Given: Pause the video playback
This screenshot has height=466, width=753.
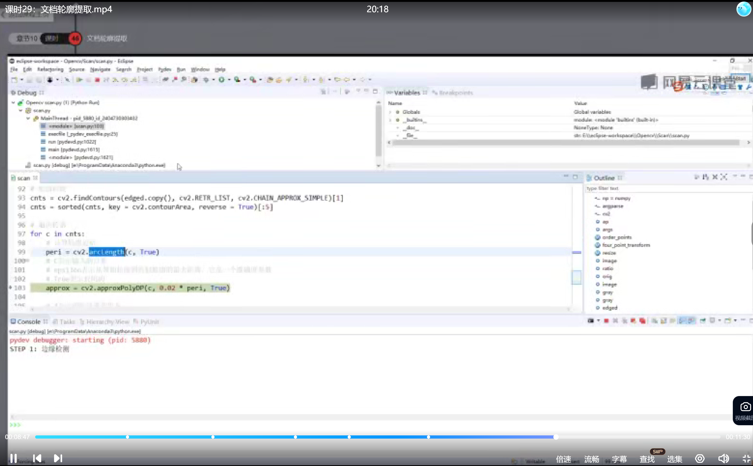Looking at the screenshot, I should click(x=13, y=458).
